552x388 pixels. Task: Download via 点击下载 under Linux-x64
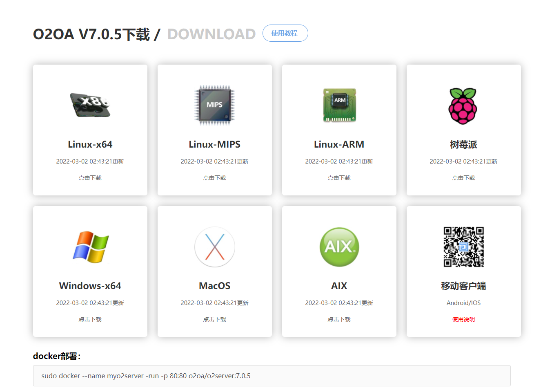pos(90,178)
